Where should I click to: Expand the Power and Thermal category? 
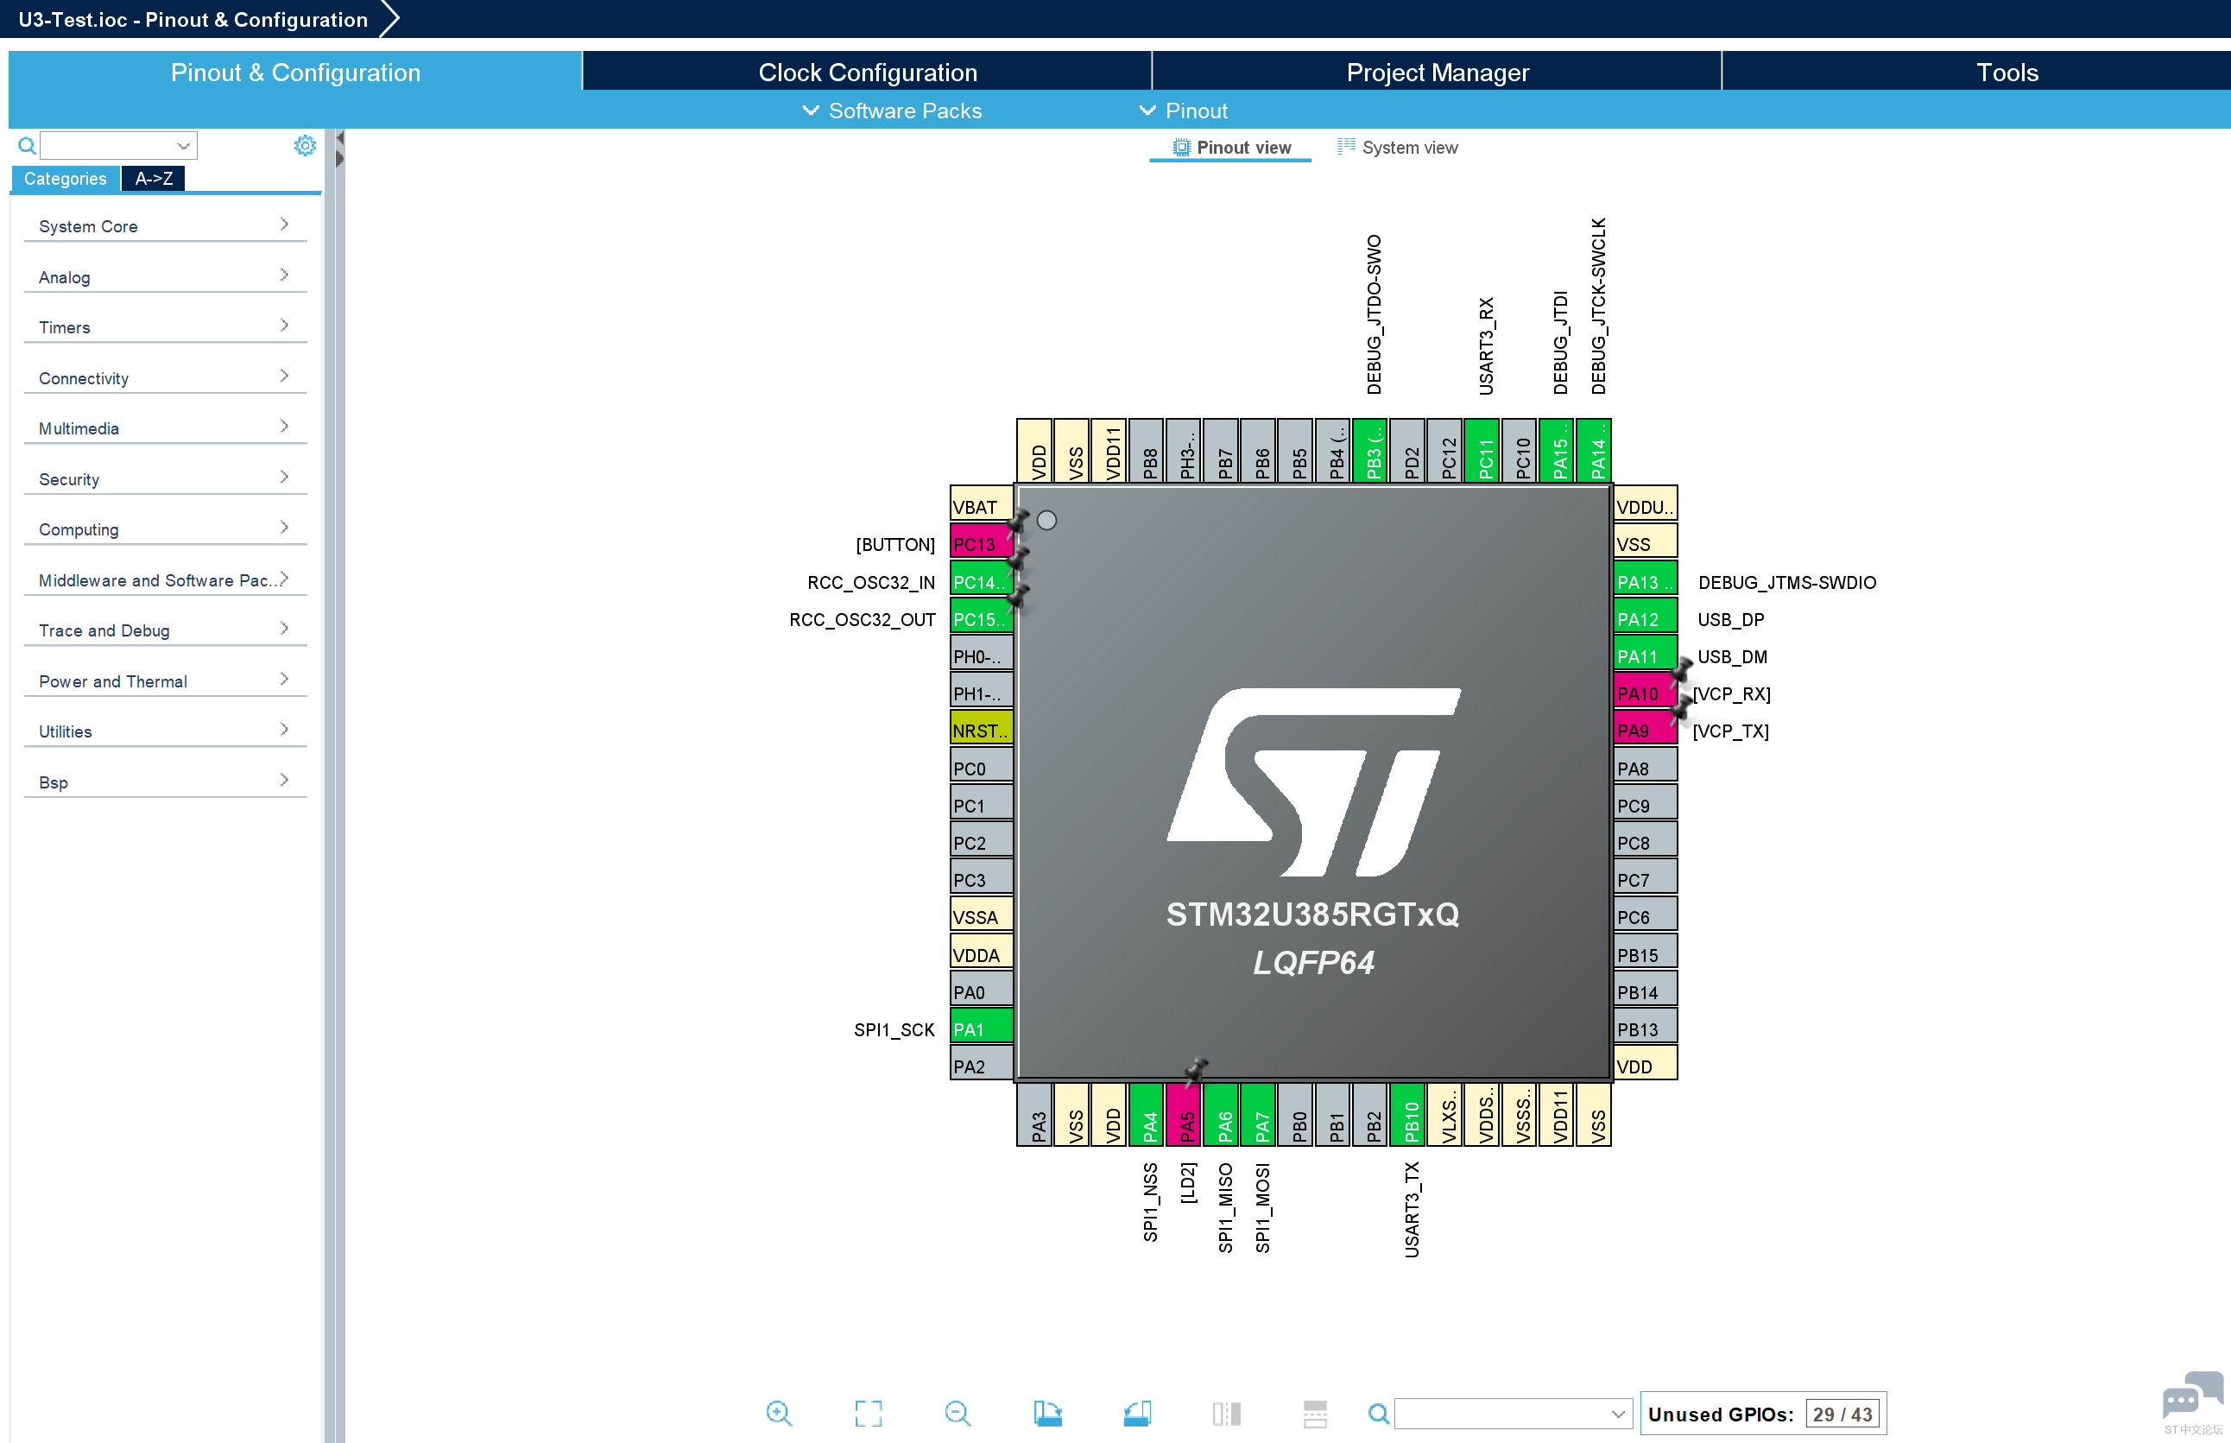(x=165, y=681)
